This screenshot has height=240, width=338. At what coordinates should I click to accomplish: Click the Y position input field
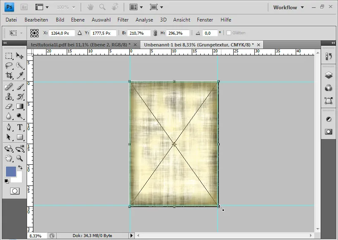pos(103,33)
